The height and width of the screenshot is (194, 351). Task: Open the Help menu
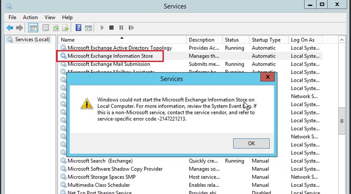(x=67, y=17)
